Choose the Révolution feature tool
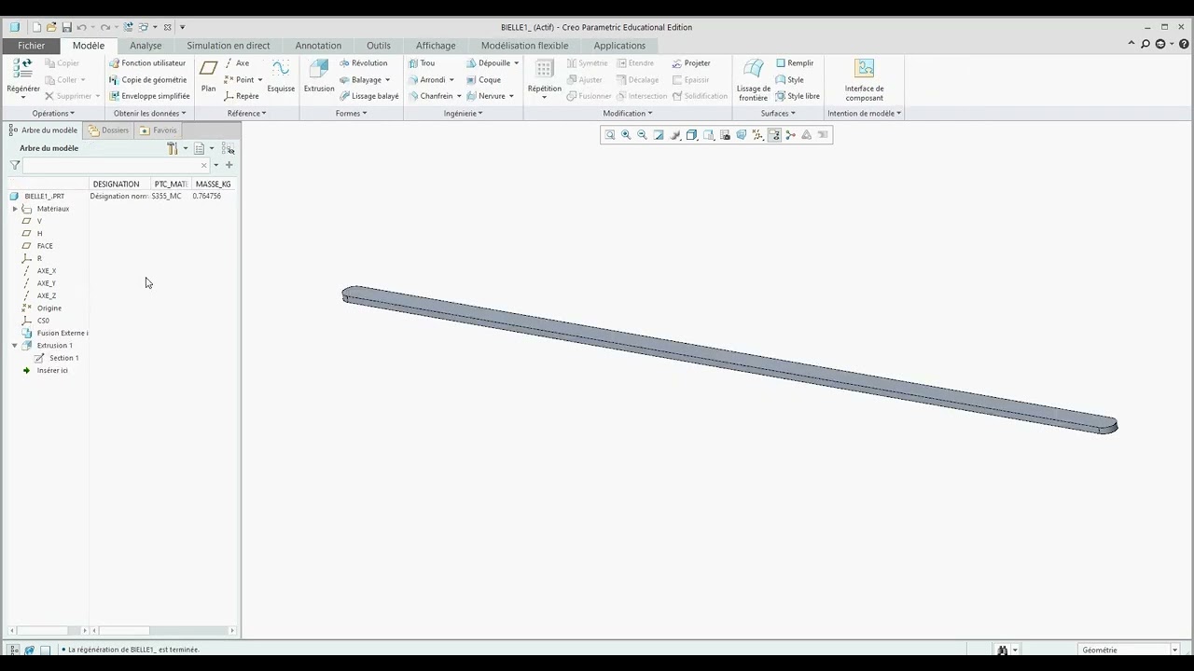 [363, 63]
